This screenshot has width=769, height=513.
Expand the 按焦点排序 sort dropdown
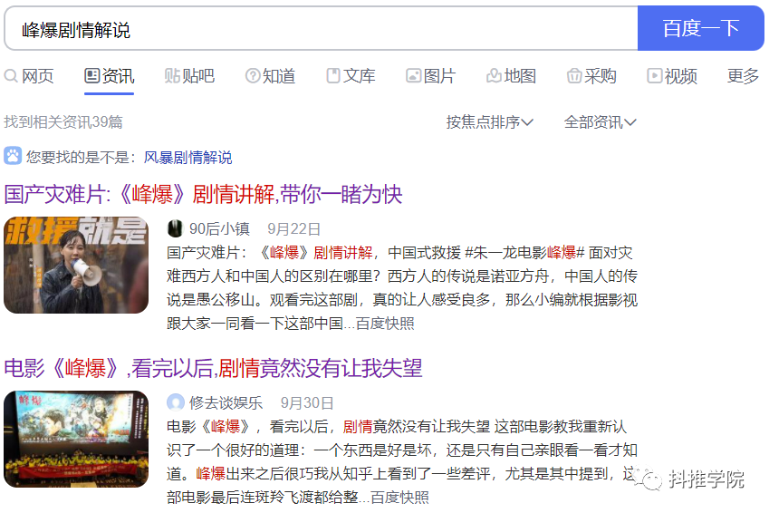pos(489,121)
